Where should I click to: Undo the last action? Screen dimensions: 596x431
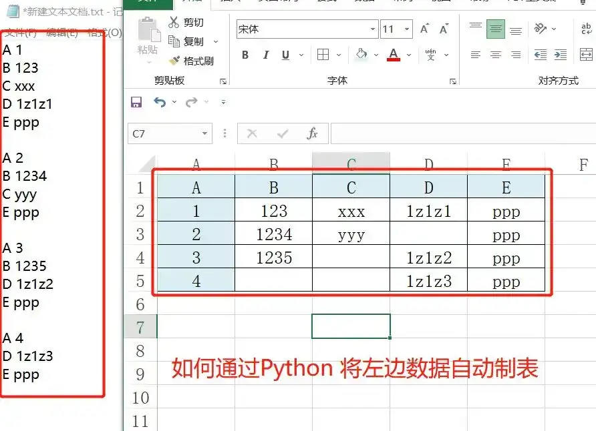coord(160,102)
